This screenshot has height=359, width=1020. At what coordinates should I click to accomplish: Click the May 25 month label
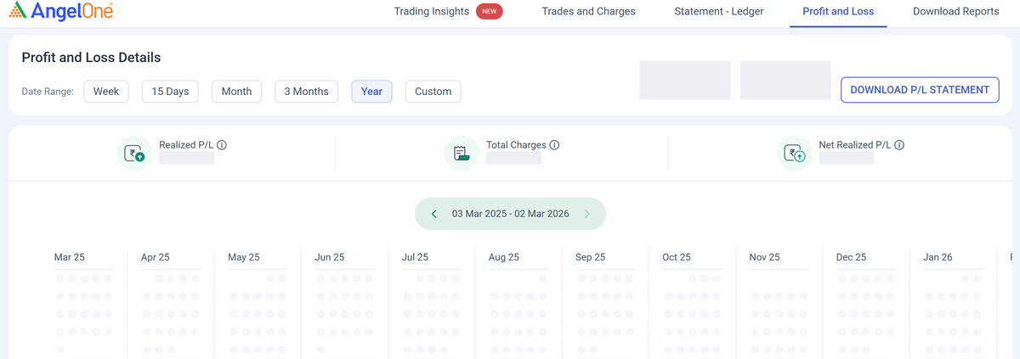pos(244,257)
